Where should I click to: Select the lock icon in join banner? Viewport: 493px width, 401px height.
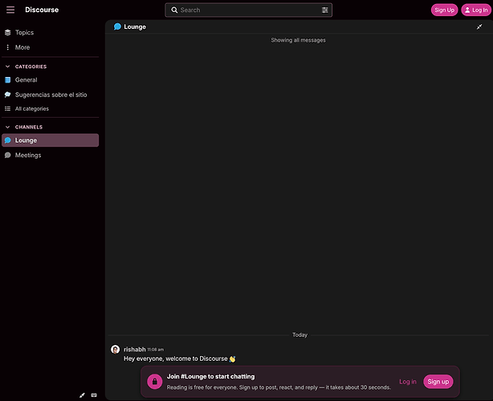click(x=155, y=382)
